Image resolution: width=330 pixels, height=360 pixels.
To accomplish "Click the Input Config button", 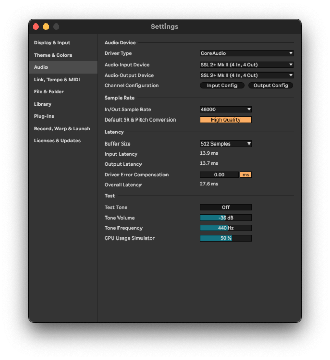I will tap(222, 85).
